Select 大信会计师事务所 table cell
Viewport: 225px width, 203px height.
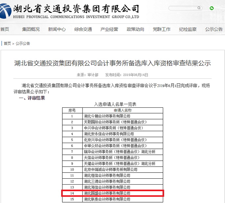123,158
